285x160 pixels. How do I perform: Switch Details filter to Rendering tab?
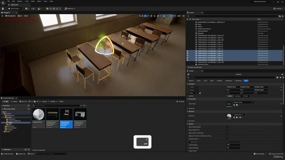[228, 81]
